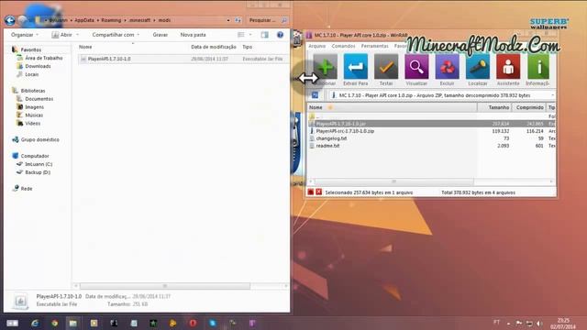Expand the Explorer address bar history dropdown
The height and width of the screenshot is (330, 587).
(x=228, y=20)
